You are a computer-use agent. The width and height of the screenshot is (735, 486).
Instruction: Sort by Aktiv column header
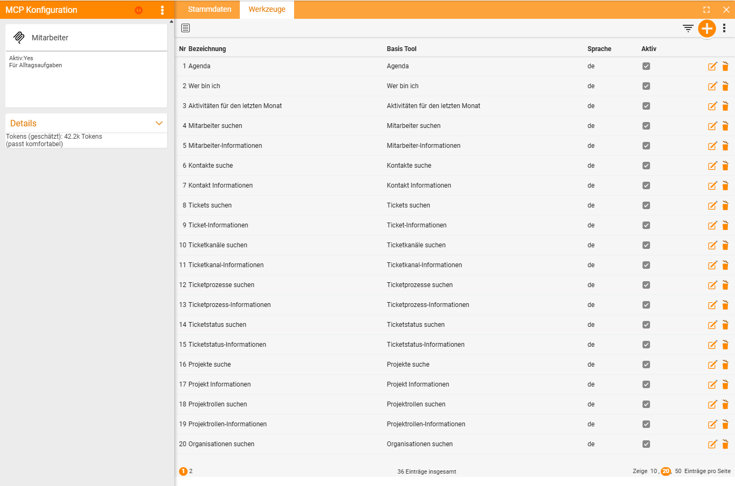tap(649, 49)
